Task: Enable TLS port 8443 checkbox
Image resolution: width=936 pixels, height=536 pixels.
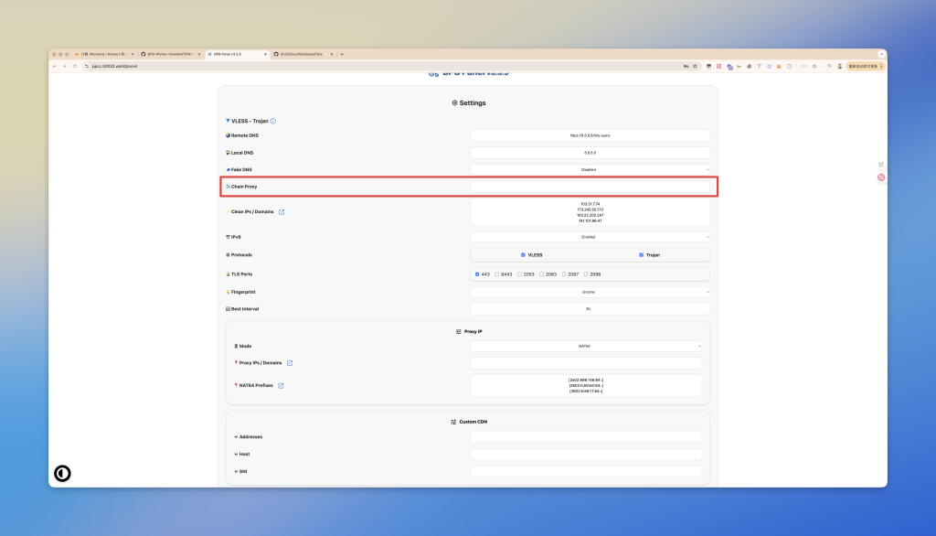Action: click(498, 273)
